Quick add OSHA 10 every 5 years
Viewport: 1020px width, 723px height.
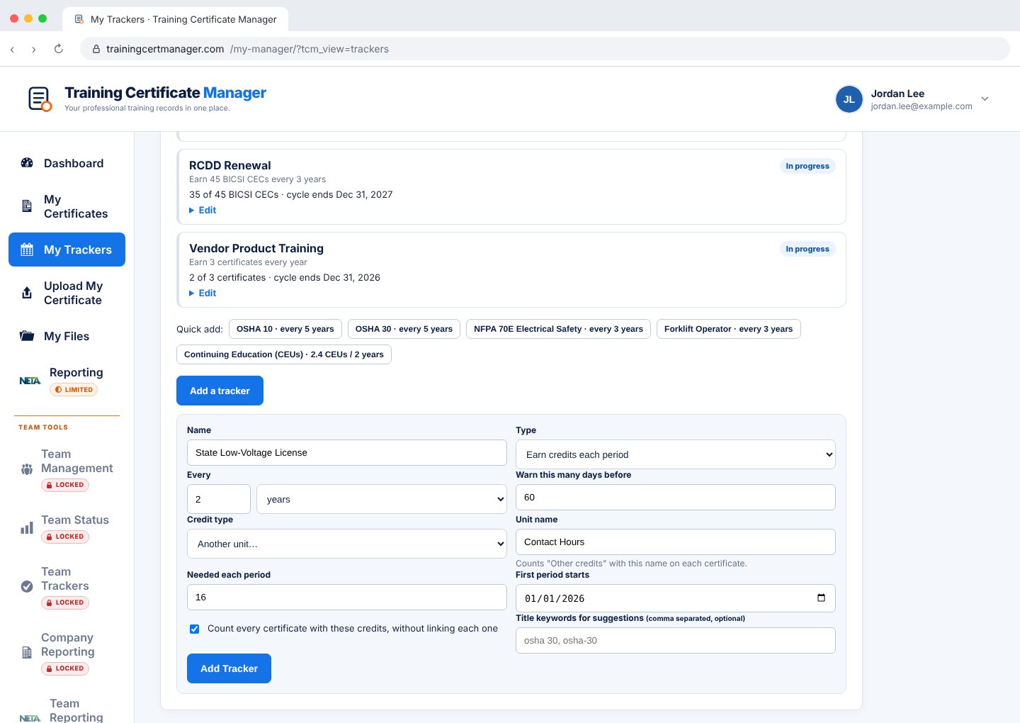point(285,329)
